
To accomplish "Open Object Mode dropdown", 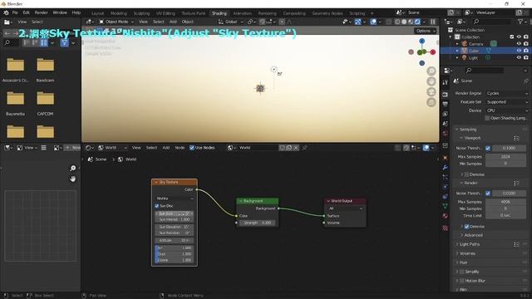I will click(116, 22).
